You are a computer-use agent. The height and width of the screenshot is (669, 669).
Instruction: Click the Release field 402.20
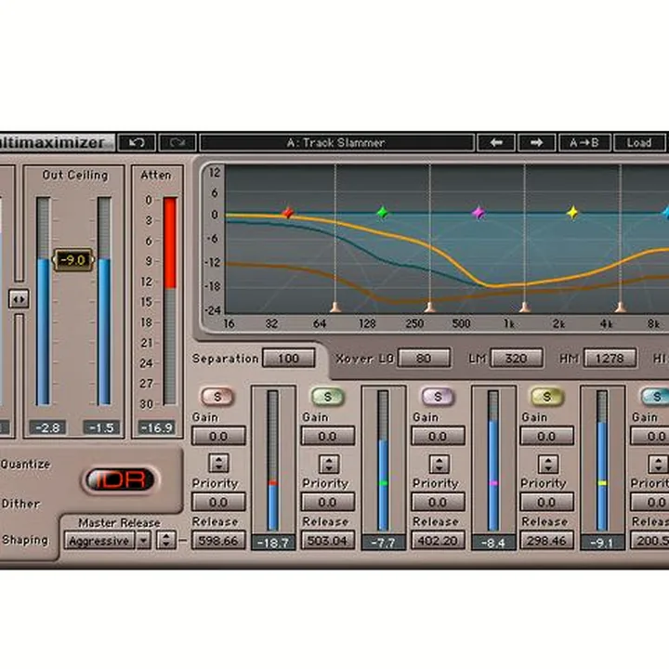tap(438, 541)
